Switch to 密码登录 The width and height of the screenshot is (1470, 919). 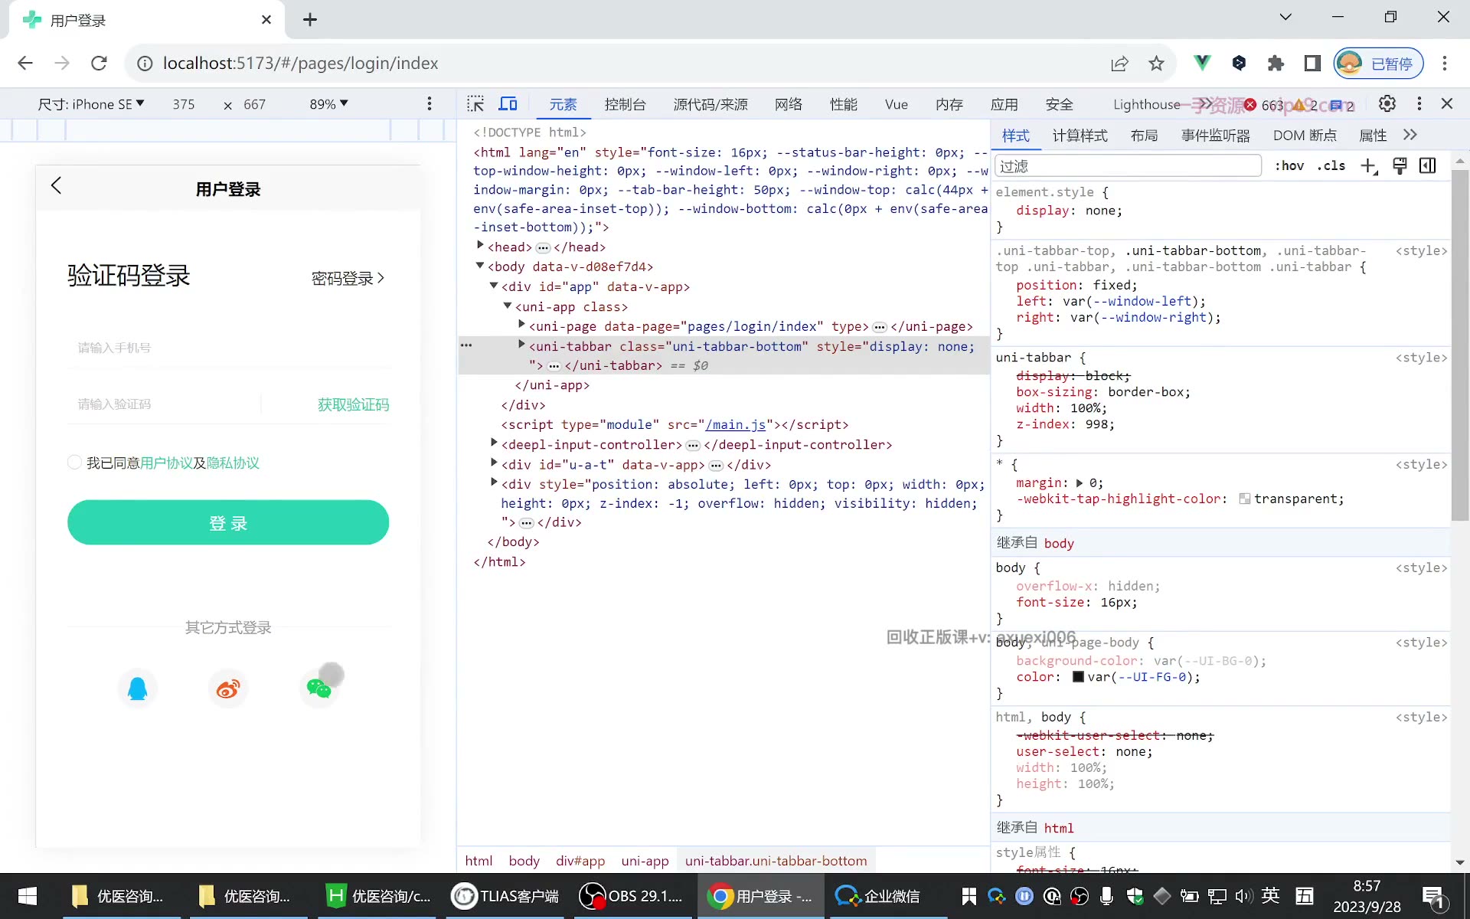click(348, 278)
